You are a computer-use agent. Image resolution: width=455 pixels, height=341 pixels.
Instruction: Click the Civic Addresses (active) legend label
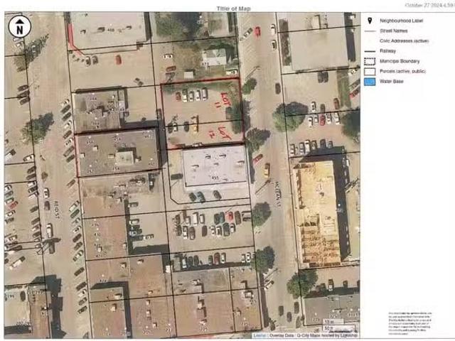coord(402,41)
